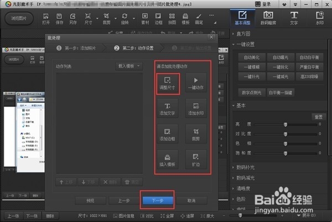Screen dimensions: 332x222
Task: Expand the 裁剪 dropdown arrow
Action: pyautogui.click(x=116, y=19)
